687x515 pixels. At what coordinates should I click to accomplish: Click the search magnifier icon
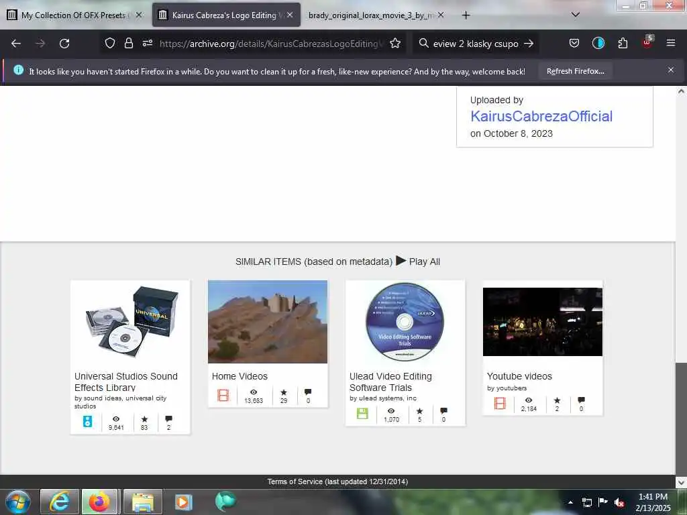pyautogui.click(x=424, y=43)
